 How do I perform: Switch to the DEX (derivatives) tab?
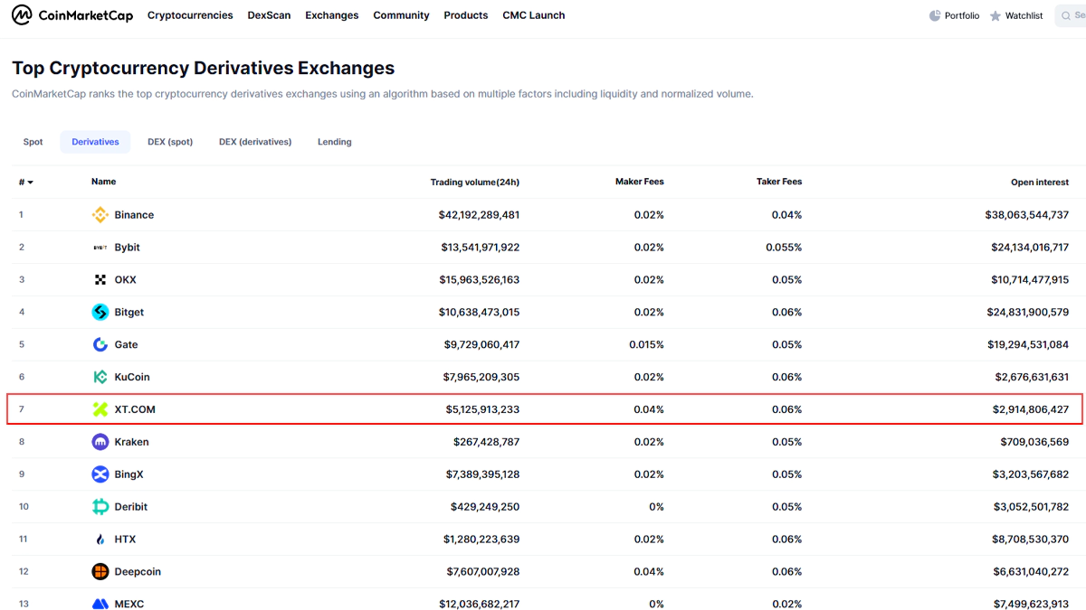[255, 142]
